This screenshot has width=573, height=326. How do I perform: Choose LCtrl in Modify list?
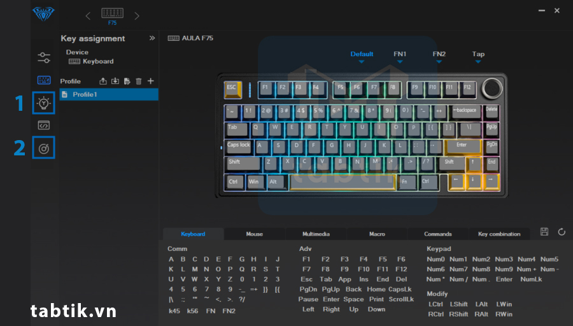tap(435, 304)
